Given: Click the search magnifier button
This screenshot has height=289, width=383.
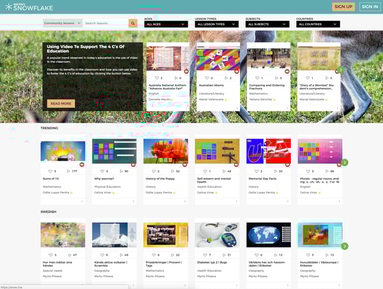Looking at the screenshot, I should pos(133,24).
